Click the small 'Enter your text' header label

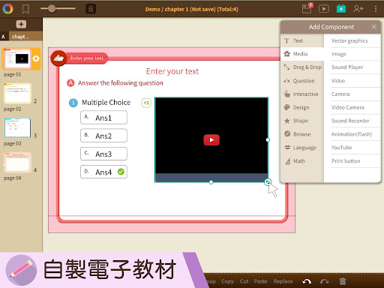87,58
